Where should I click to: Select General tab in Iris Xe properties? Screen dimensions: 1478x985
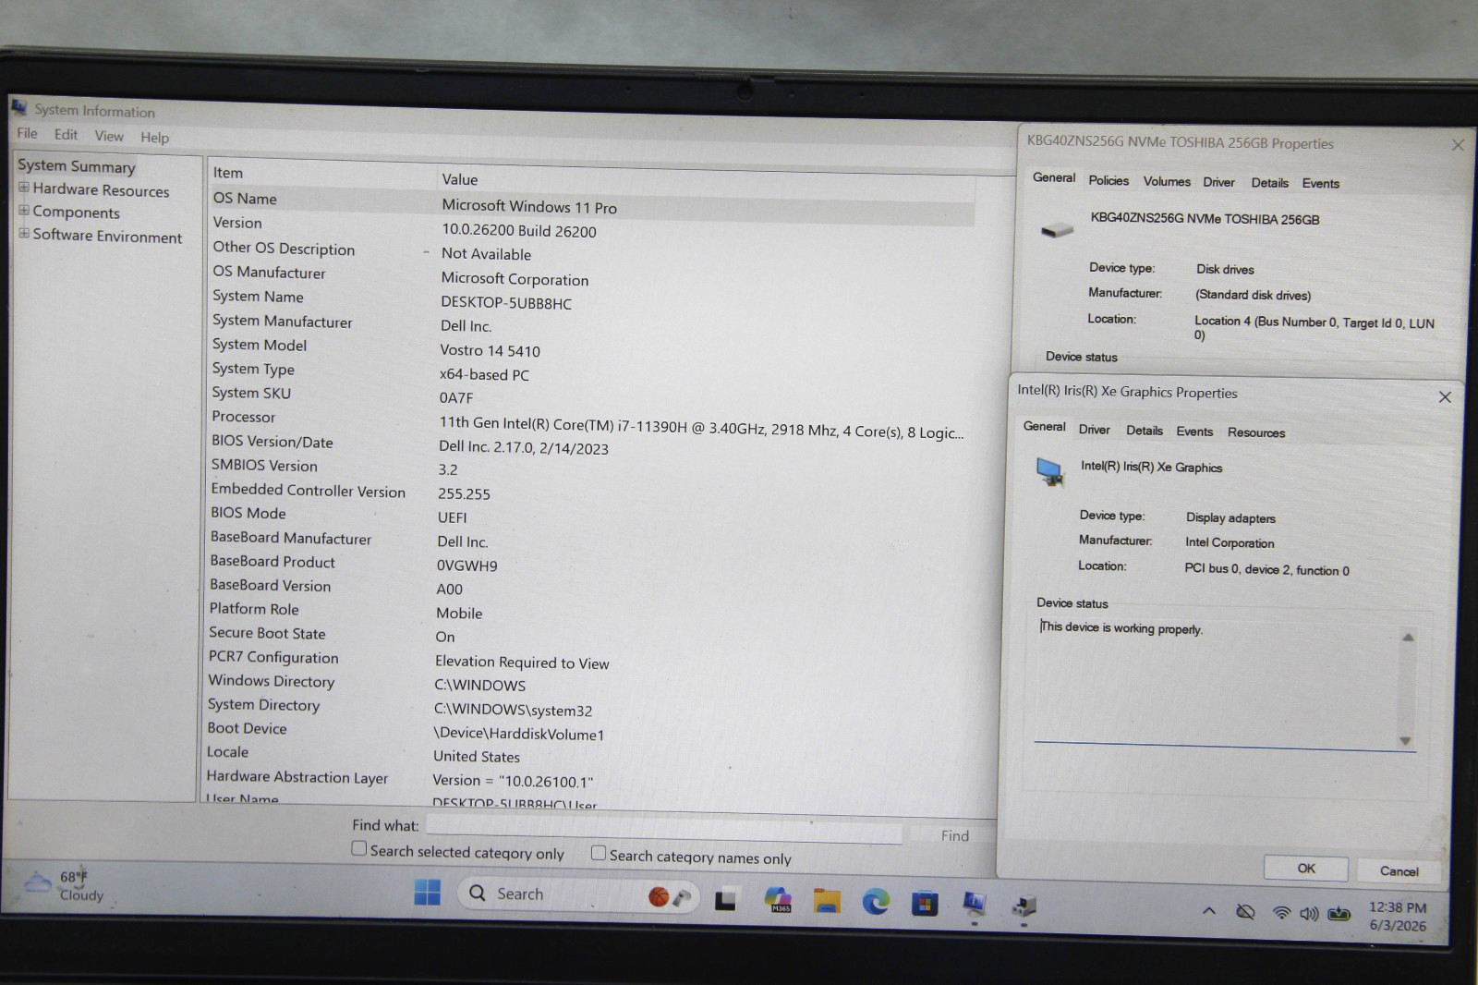tap(1044, 426)
